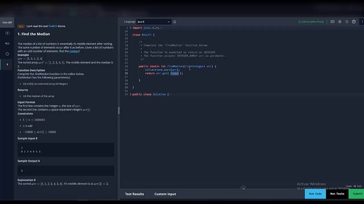The width and height of the screenshot is (364, 204).
Task: Click the panel divider handle between problem and editor
Action: click(x=119, y=110)
